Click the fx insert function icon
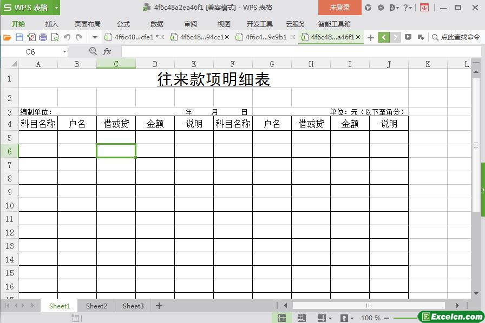 (x=107, y=51)
